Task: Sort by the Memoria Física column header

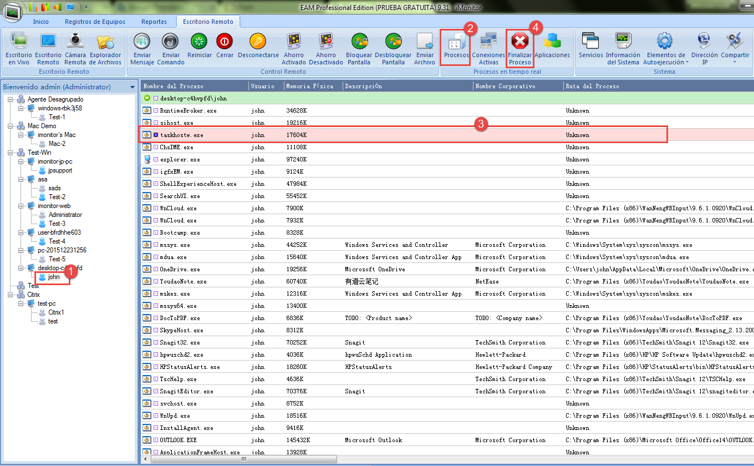Action: [313, 86]
